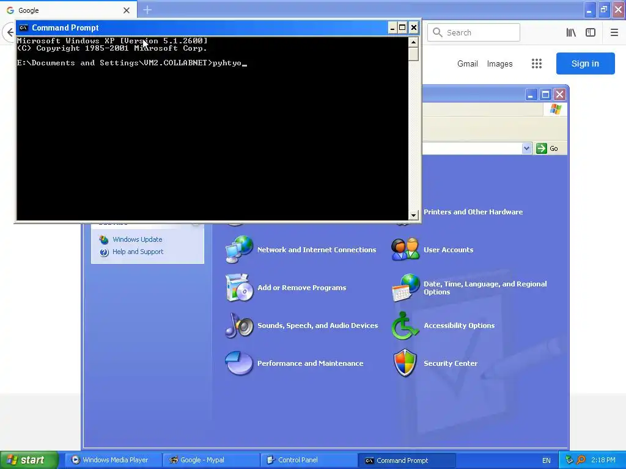Click the Security Center label
Viewport: 626px width, 469px height.
(451, 363)
